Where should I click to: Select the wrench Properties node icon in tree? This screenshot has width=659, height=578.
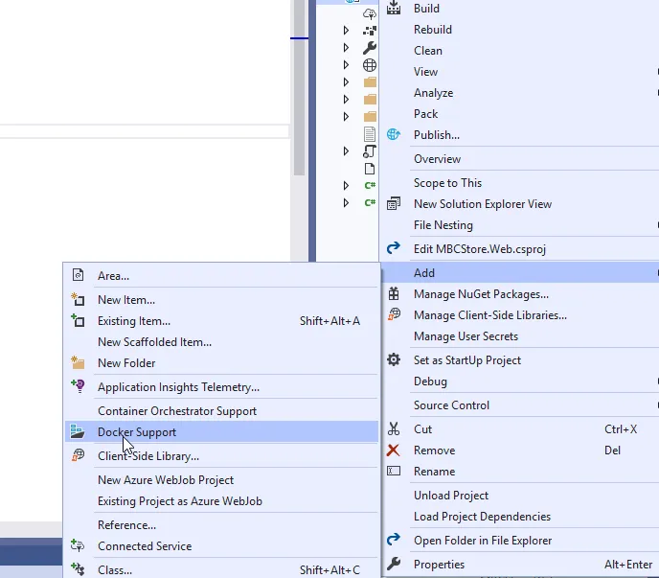(x=370, y=48)
